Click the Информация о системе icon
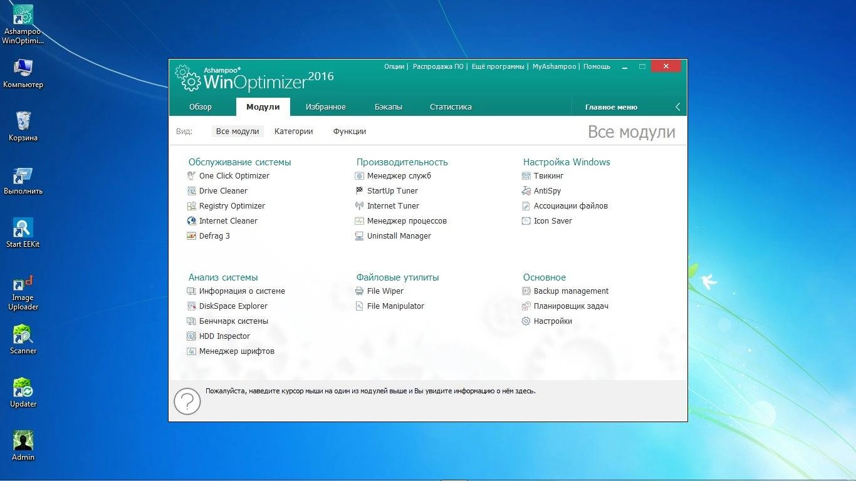Viewport: 856px width, 481px height. pos(192,291)
